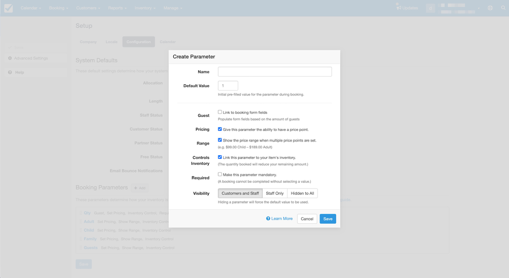Viewport: 509px width, 278px height.
Task: Click the Advanced Settings gear icon
Action: (10, 58)
